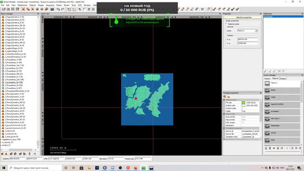Image resolution: width=304 pixels, height=171 pixels.
Task: Click the Open project toolbar icon
Action: coord(8,9)
